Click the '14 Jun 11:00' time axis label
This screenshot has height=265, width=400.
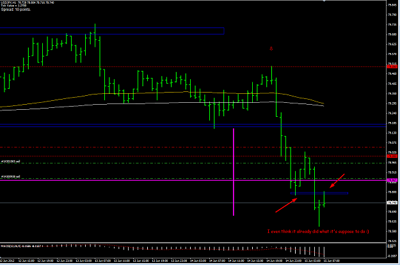click(236, 261)
